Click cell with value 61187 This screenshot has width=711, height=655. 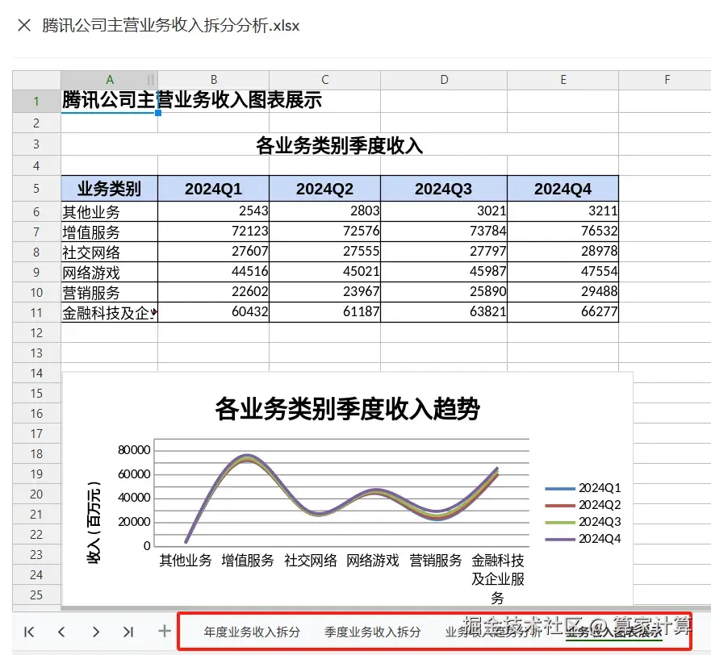[x=324, y=312]
